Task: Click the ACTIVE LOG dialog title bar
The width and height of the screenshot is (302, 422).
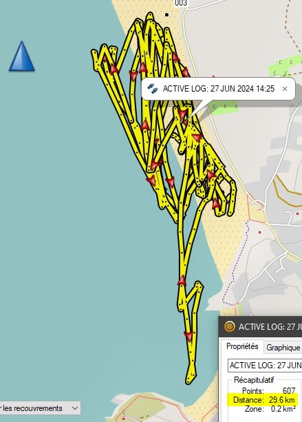Action: click(260, 326)
